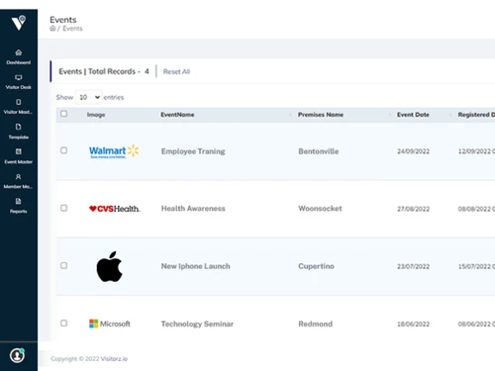Click the Apple logo image
Viewport: 495px width, 371px height.
point(110,266)
